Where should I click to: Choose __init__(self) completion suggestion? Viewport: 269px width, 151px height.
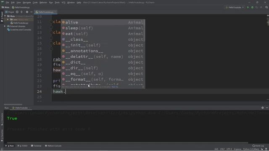[103, 45]
